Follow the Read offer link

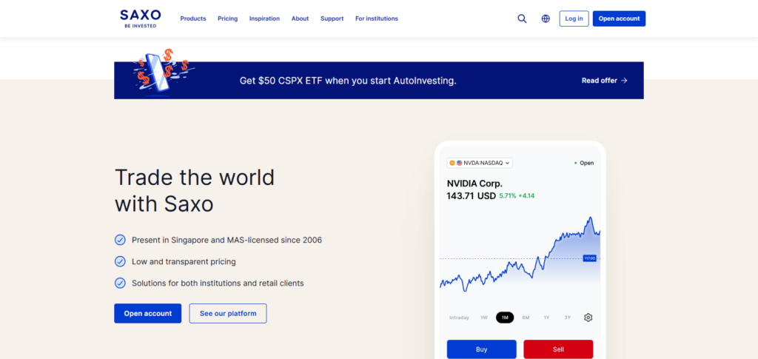[604, 81]
